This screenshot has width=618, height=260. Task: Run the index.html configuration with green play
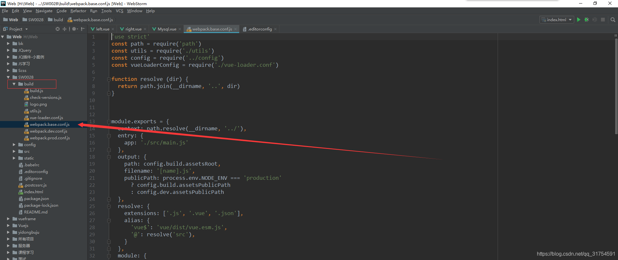(578, 20)
